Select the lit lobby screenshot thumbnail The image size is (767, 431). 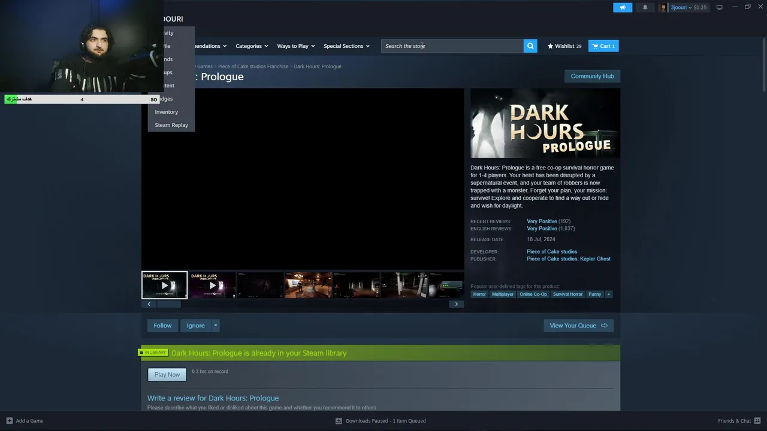click(309, 285)
